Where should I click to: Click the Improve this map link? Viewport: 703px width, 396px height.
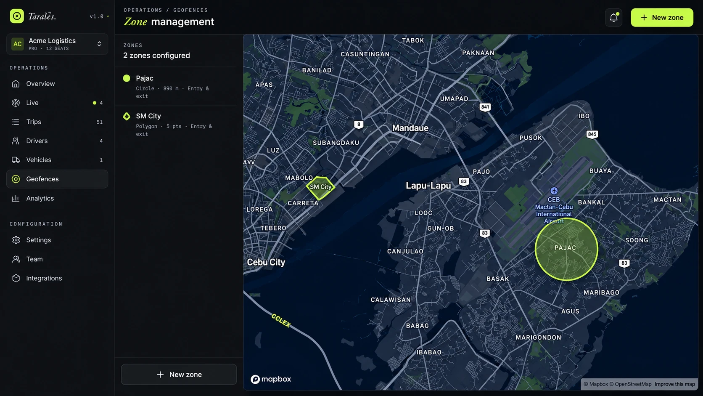[x=675, y=384]
